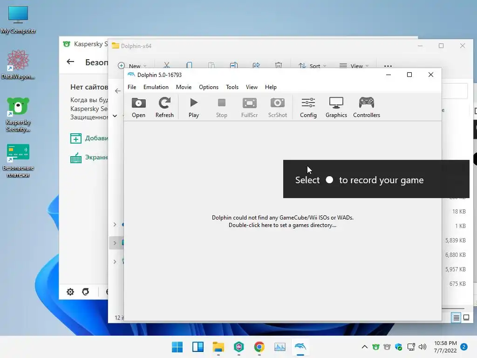Click the Добавить link in Kaspersky
This screenshot has width=477, height=358.
click(89, 138)
